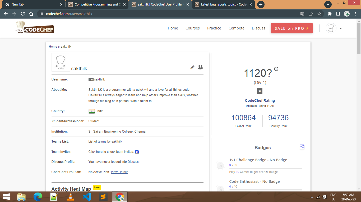
Task: Open Visual Studio Code from taskbar
Action: [87, 197]
